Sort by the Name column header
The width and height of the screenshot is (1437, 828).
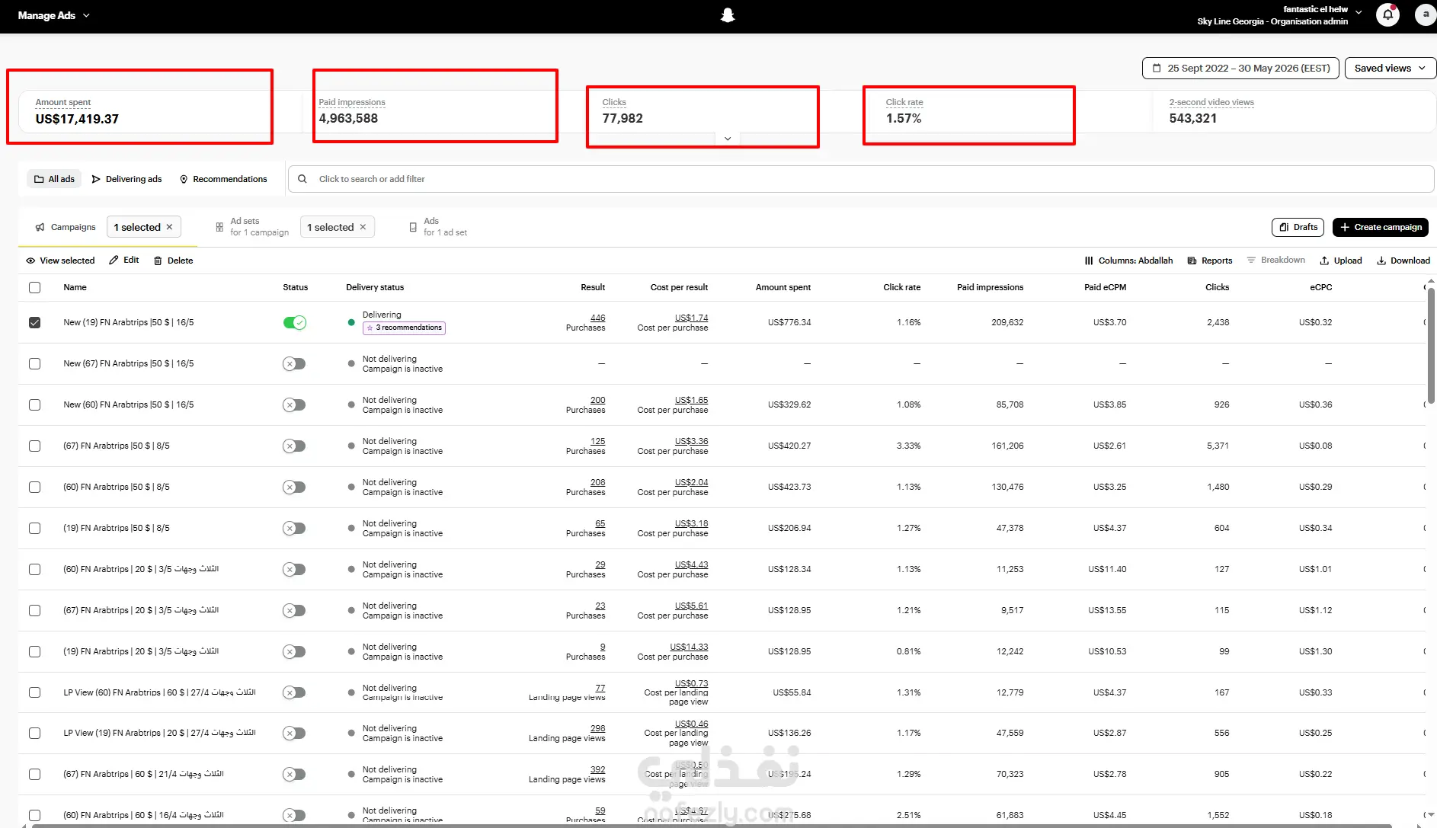click(x=75, y=287)
